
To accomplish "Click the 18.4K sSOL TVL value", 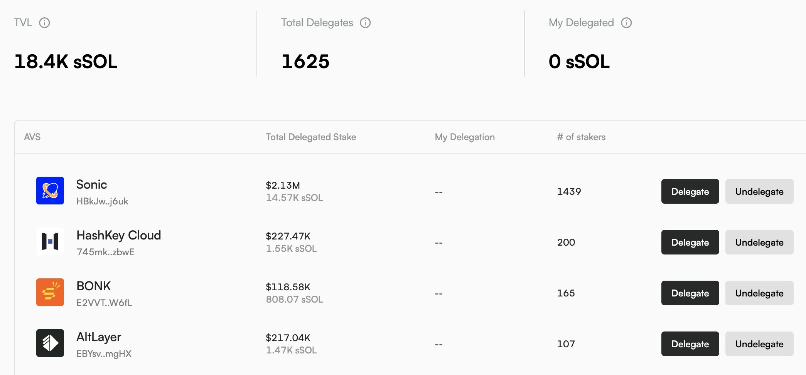I will click(x=66, y=62).
